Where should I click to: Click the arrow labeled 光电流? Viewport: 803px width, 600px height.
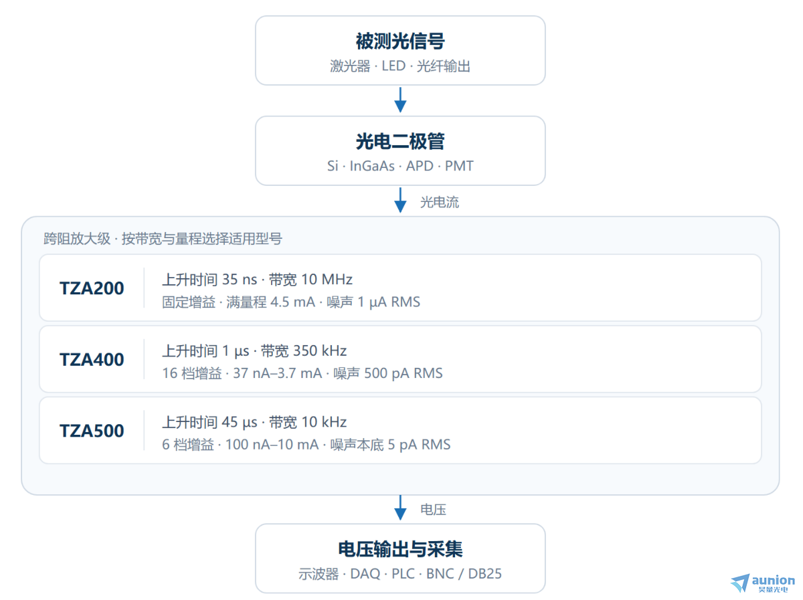(x=400, y=200)
